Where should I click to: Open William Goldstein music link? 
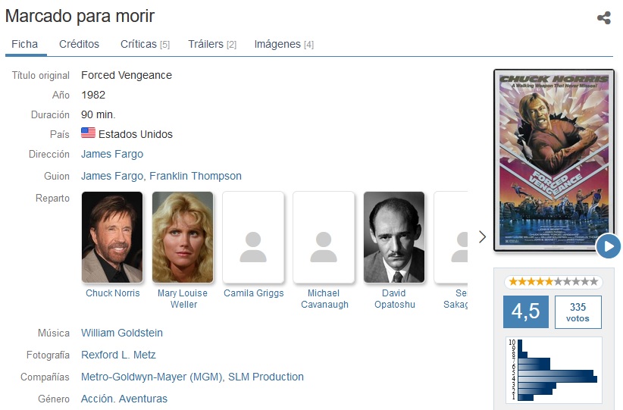pyautogui.click(x=122, y=333)
